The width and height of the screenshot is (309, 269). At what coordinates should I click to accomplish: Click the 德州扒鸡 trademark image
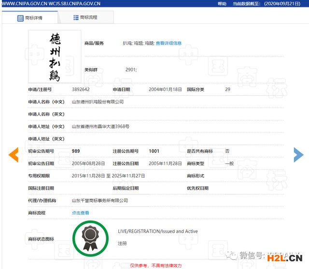point(55,56)
